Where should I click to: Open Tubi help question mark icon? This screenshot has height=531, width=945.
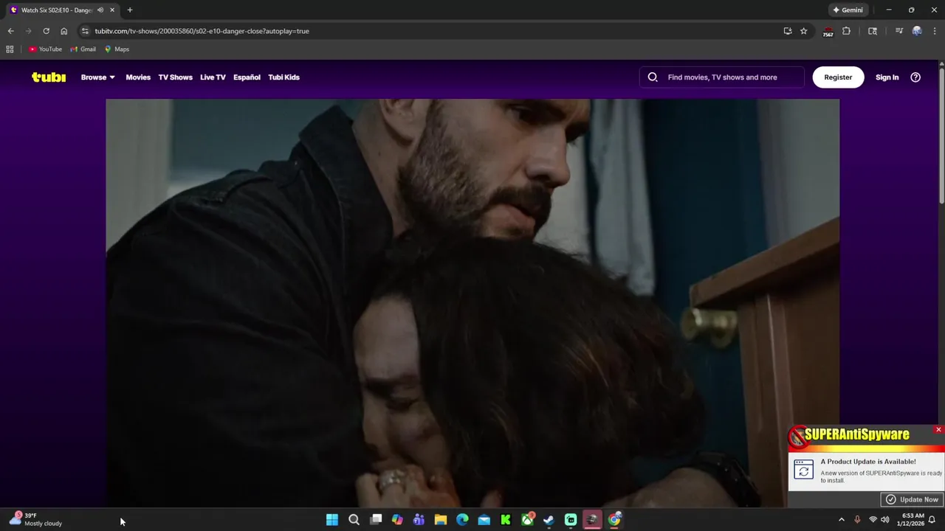915,77
